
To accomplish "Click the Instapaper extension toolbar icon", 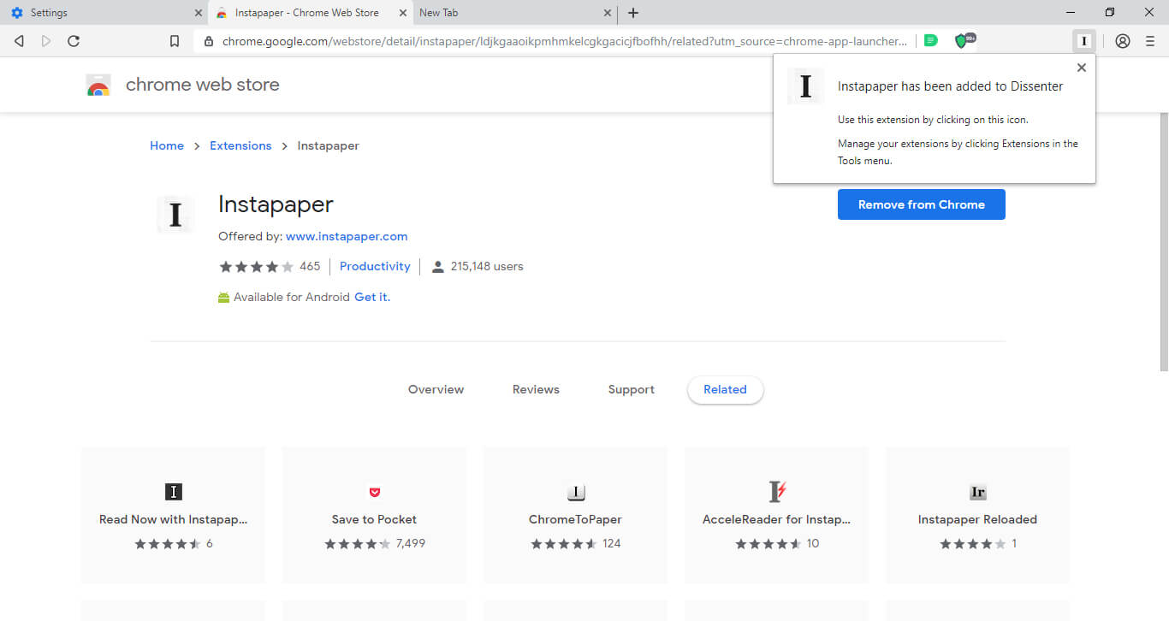I will pyautogui.click(x=1083, y=41).
